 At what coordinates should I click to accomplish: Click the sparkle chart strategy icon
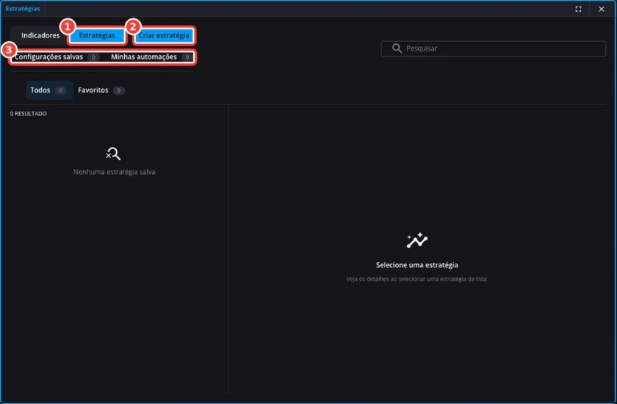[417, 240]
